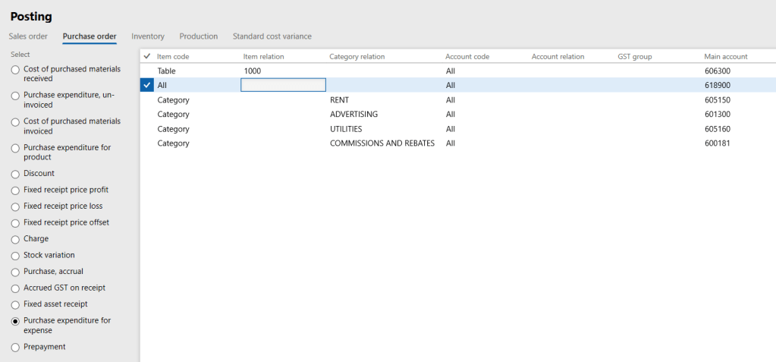Choose the Discount radio button
Image resolution: width=776 pixels, height=362 pixels.
[15, 174]
